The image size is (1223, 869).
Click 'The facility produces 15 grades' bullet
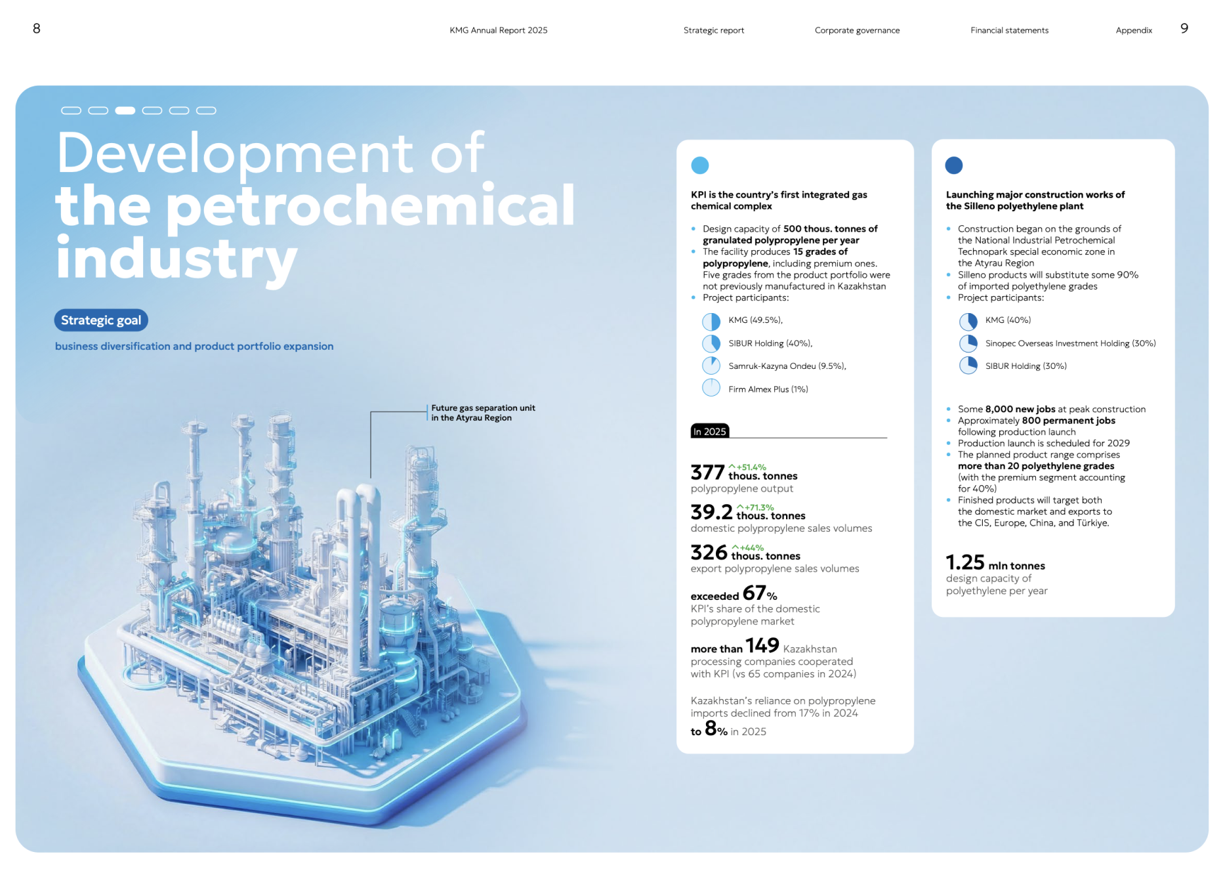(797, 269)
